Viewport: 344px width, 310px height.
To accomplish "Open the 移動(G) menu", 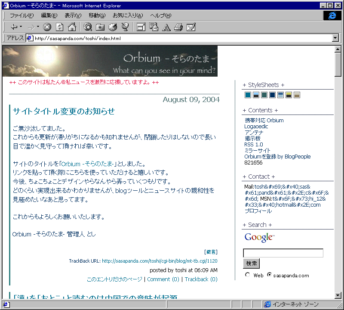I will pos(97,15).
